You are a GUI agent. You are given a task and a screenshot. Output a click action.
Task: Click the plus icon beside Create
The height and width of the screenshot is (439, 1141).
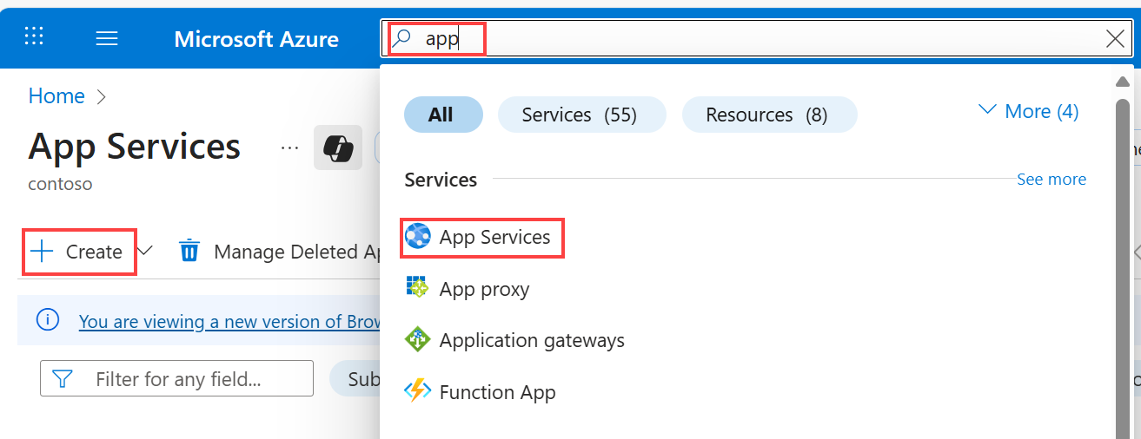pyautogui.click(x=42, y=252)
